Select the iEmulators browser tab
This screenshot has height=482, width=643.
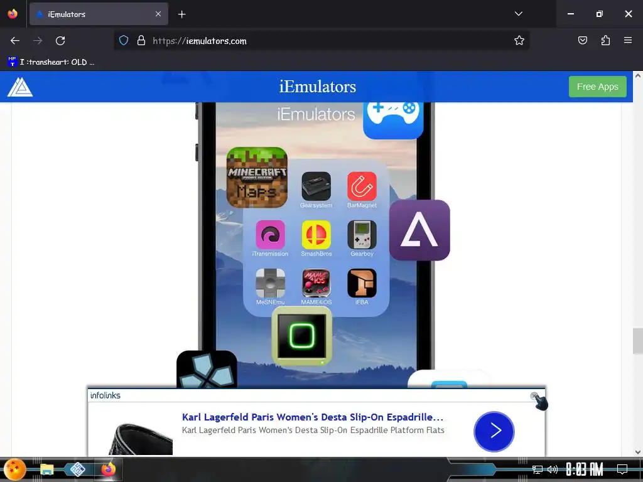point(99,14)
